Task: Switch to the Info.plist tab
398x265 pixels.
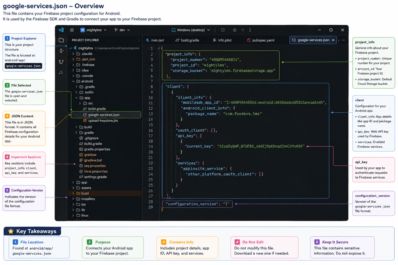Action: click(222, 40)
